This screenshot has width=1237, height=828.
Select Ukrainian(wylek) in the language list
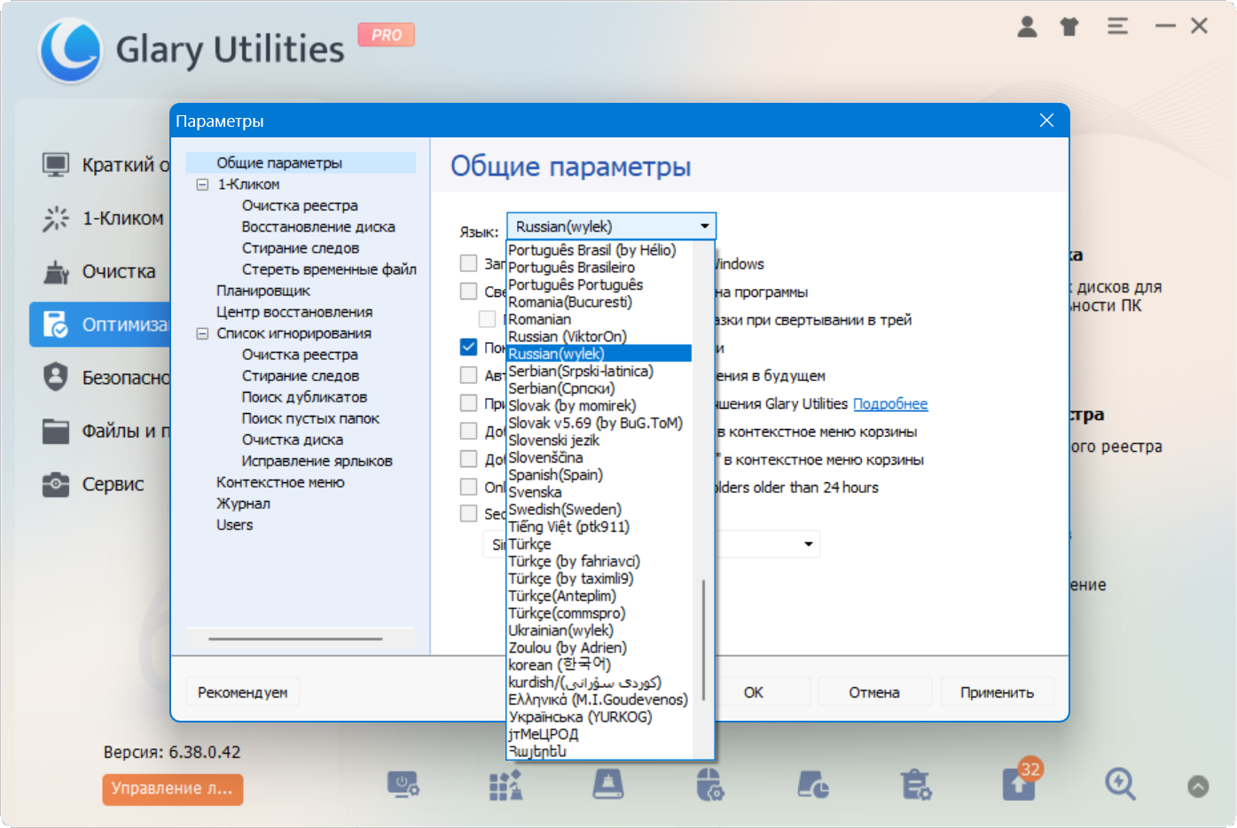(x=560, y=630)
